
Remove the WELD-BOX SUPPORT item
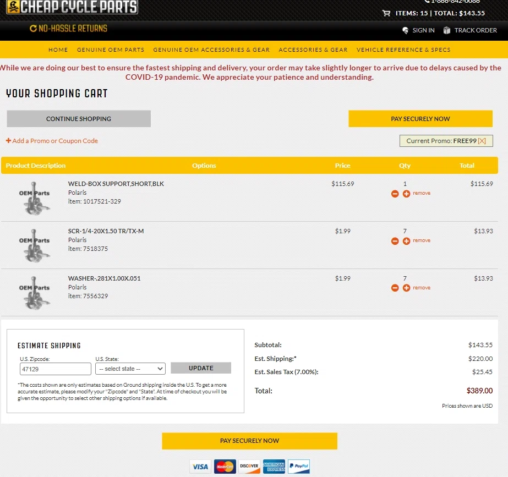click(422, 193)
